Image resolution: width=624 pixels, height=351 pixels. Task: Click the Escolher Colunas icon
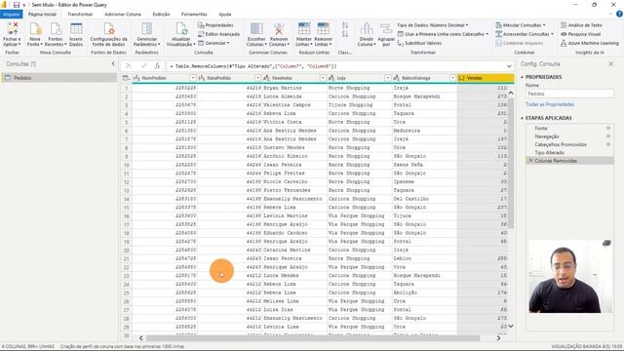click(256, 28)
